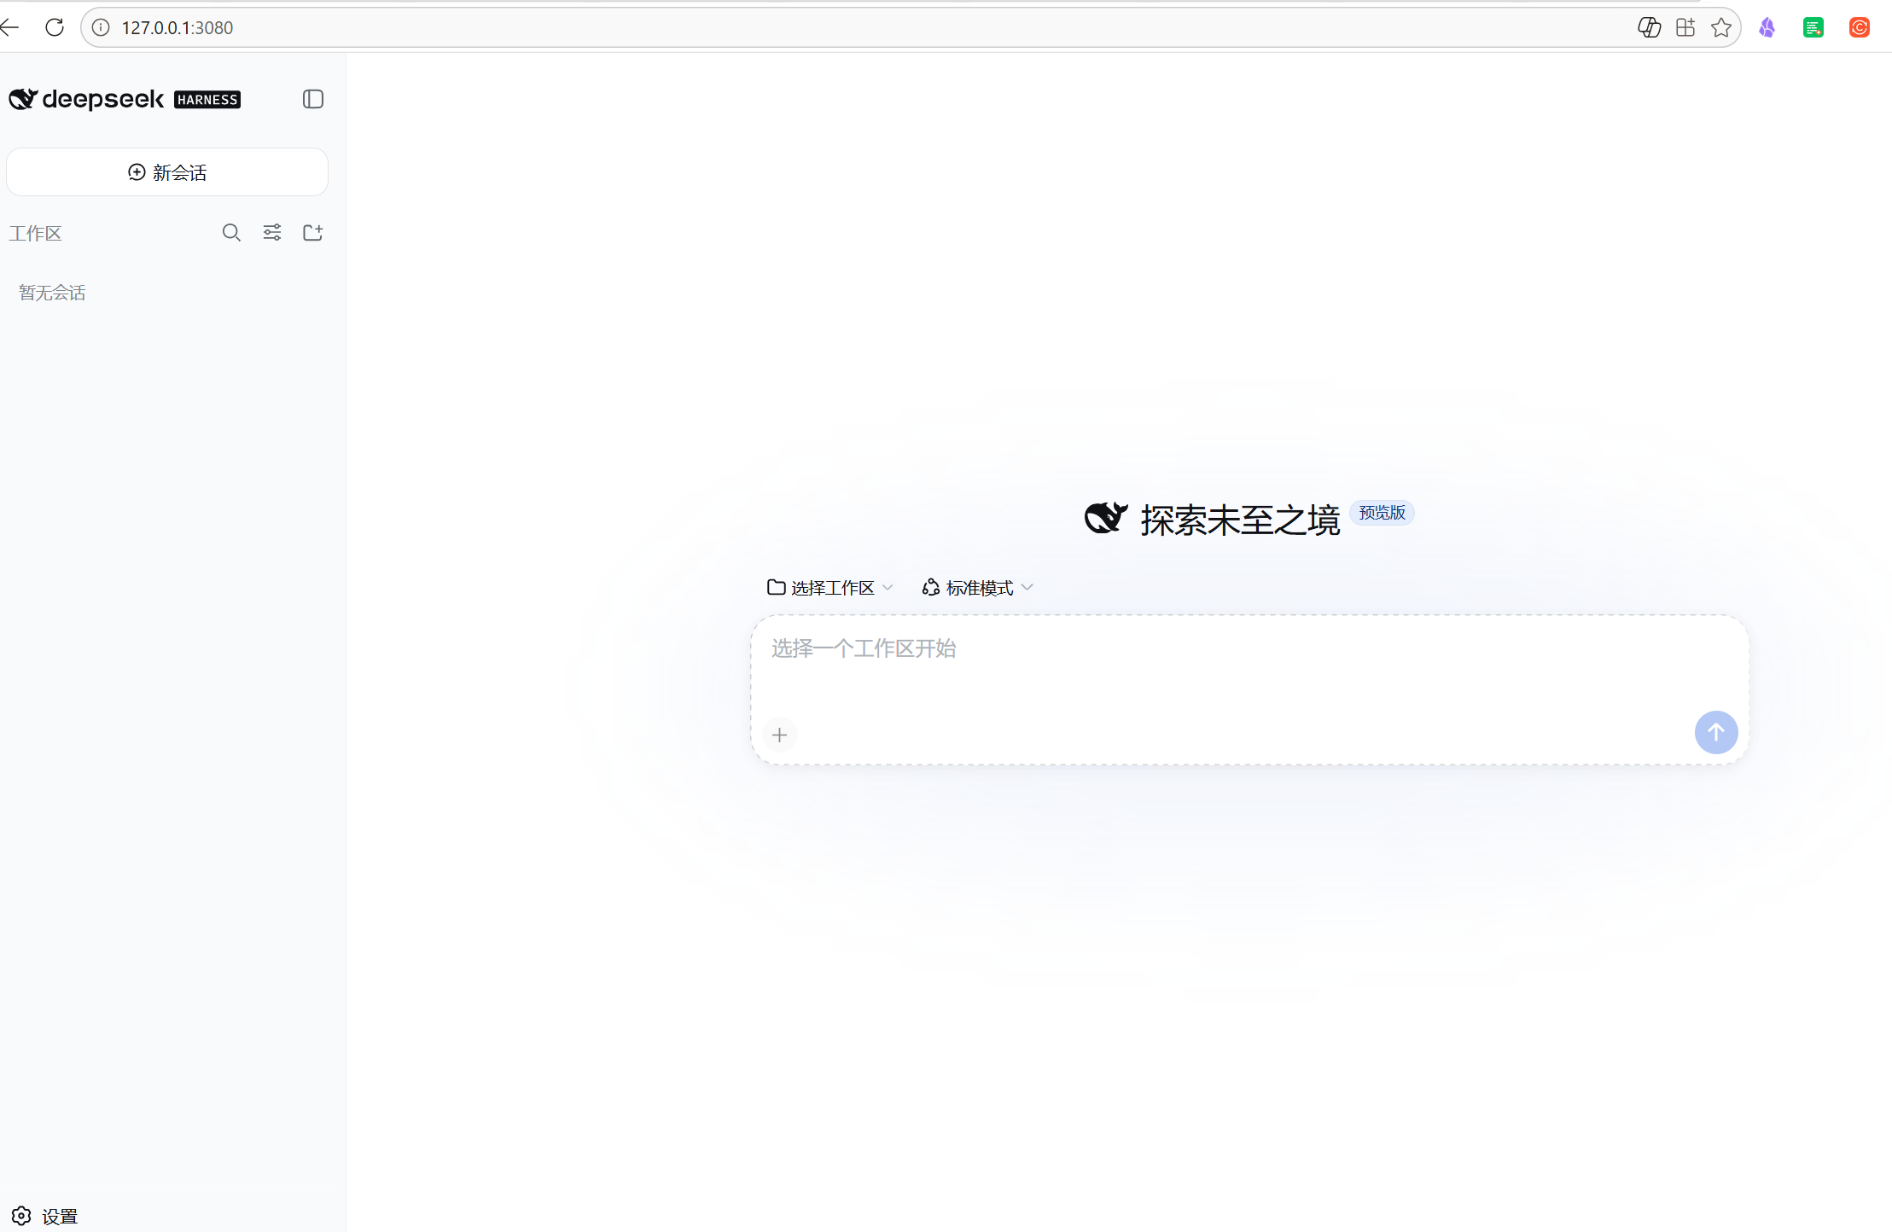This screenshot has width=1892, height=1232.
Task: Click the HARNESS badge label
Action: coord(207,100)
